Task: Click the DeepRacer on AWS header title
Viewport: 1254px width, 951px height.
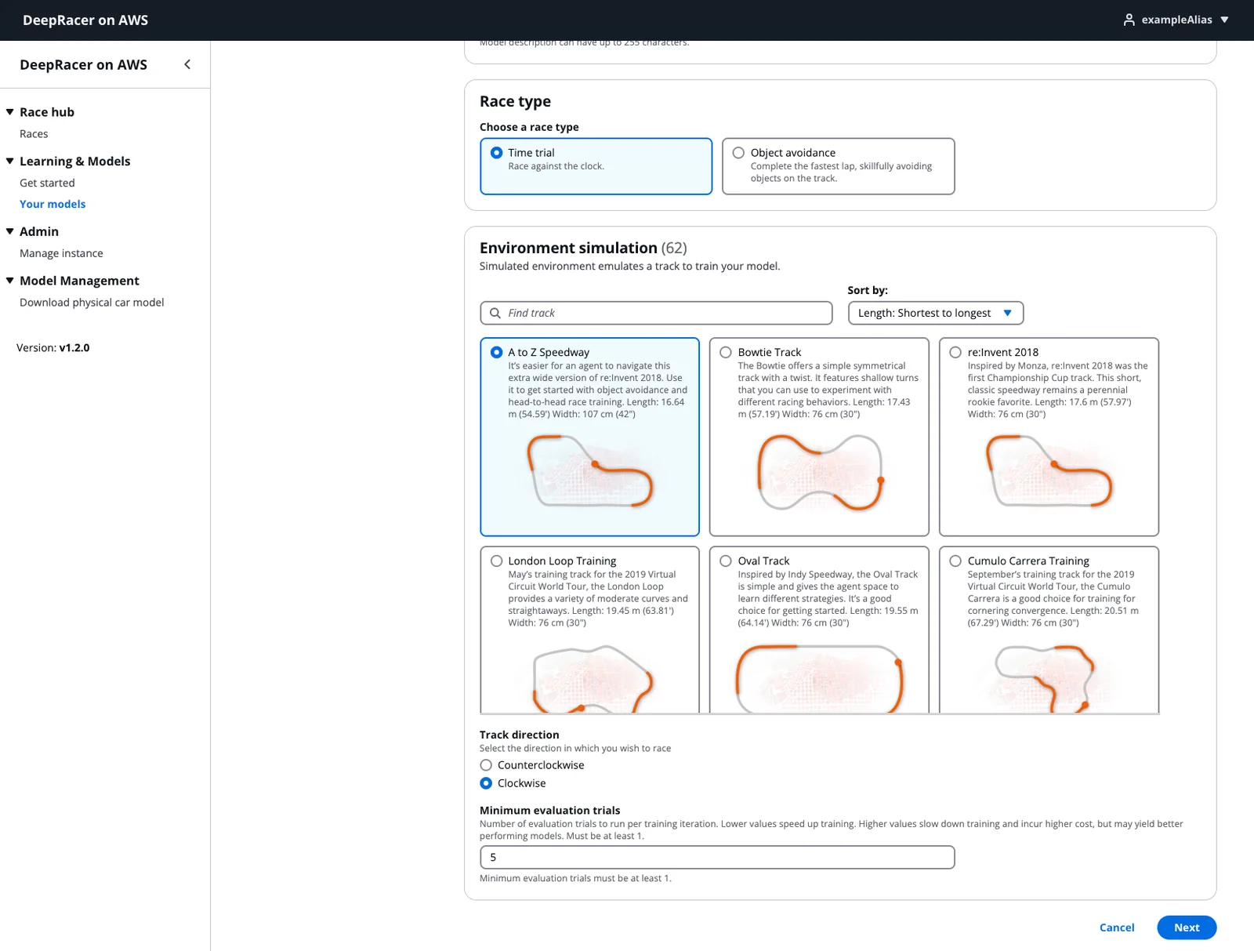Action: (85, 20)
